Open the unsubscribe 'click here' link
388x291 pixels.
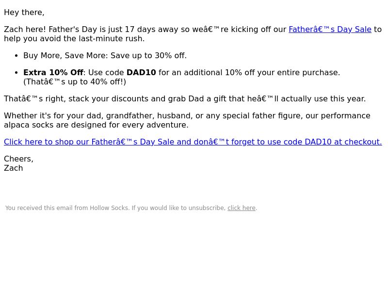(x=241, y=208)
